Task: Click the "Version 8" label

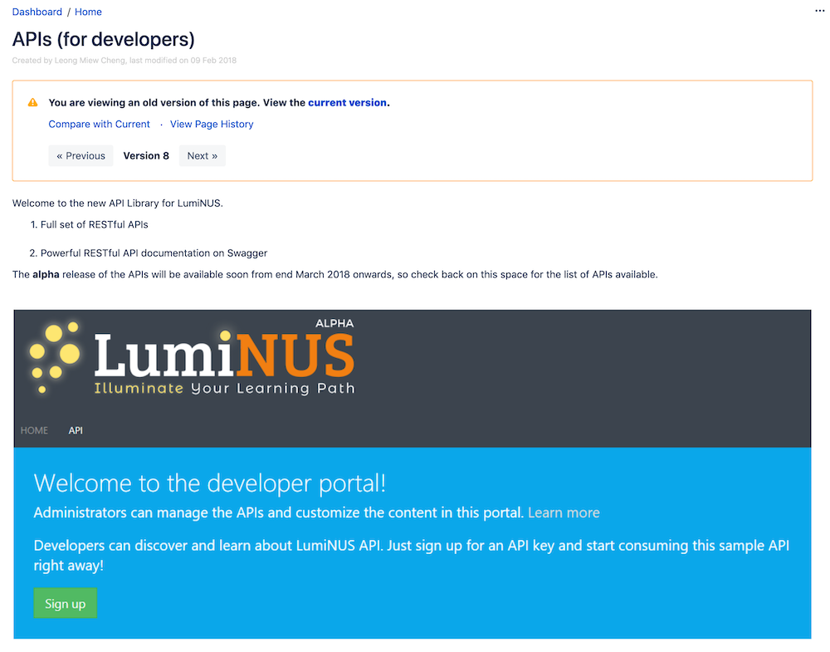Action: pyautogui.click(x=146, y=155)
